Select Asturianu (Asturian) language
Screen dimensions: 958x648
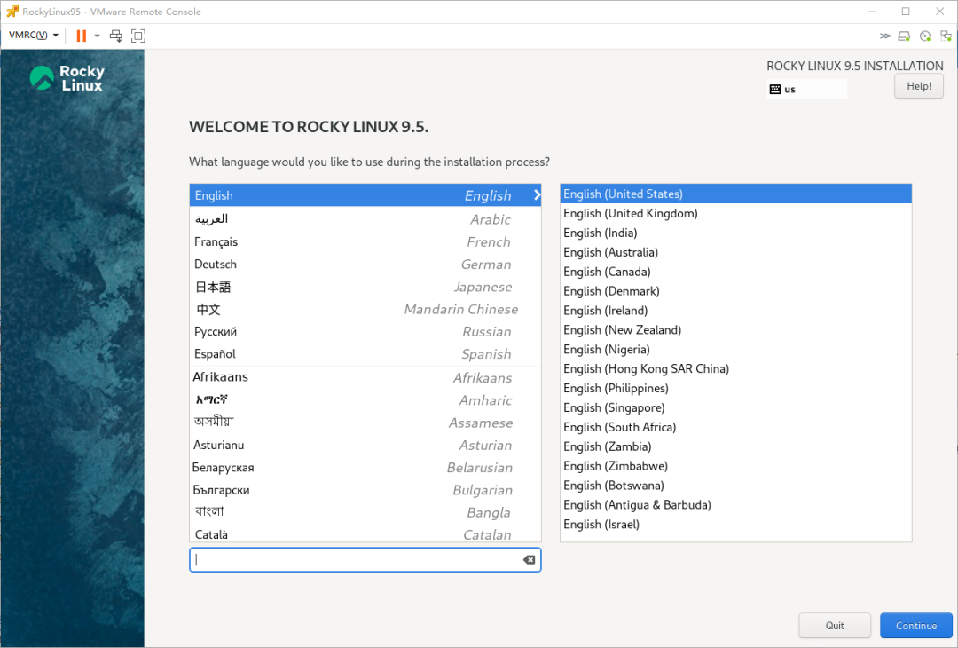pos(365,445)
